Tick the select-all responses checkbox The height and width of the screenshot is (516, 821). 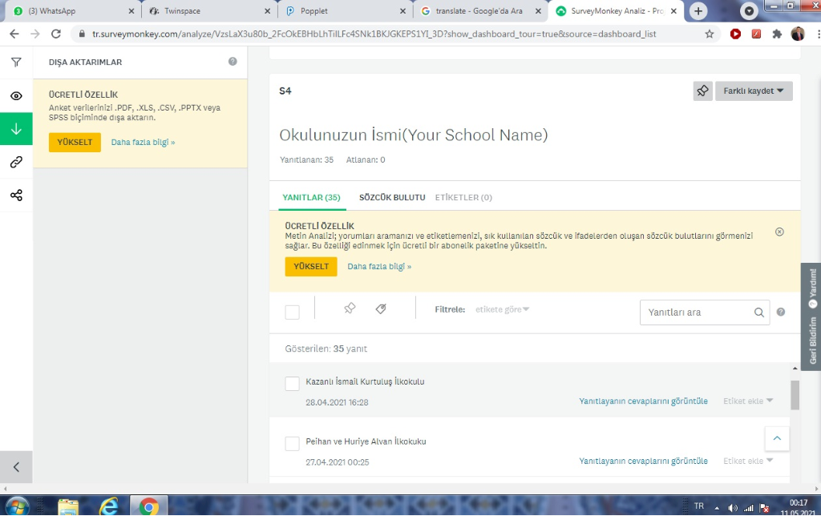click(x=292, y=312)
